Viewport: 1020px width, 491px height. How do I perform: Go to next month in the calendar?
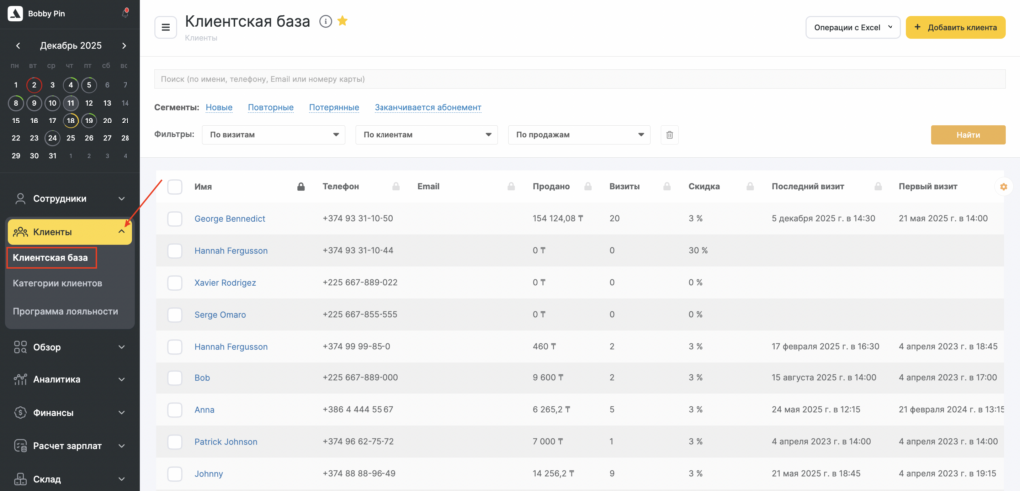point(124,46)
